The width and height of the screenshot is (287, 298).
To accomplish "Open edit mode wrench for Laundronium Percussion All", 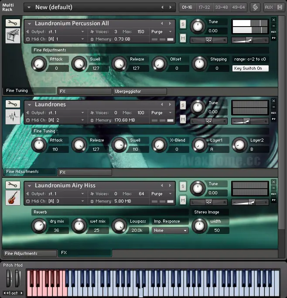I will click(x=13, y=23).
